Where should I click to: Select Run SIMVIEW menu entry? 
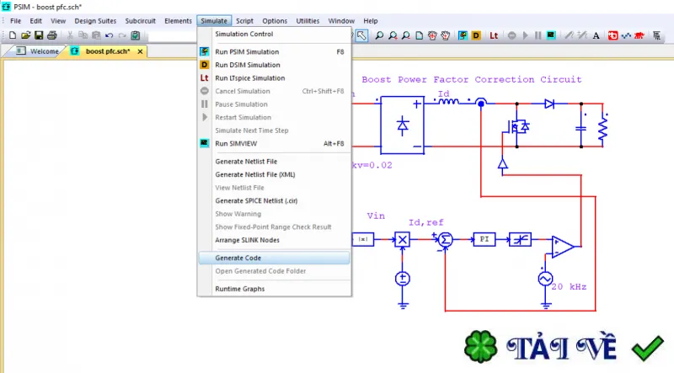(x=275, y=143)
